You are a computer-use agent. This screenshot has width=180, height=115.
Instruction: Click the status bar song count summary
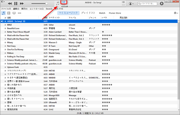pos(90,113)
